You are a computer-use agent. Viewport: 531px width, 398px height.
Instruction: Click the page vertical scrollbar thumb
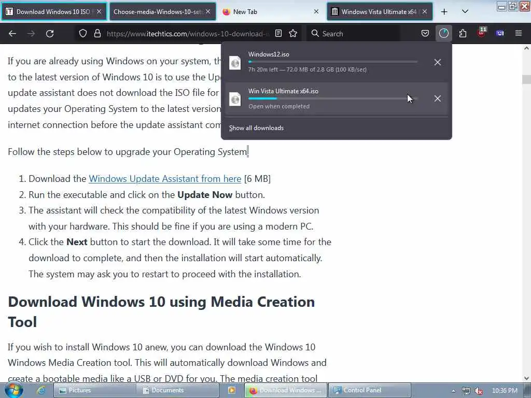(526, 79)
